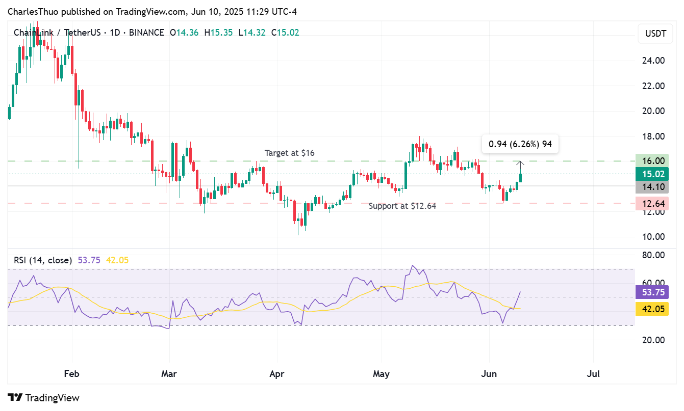
Task: Click the 0.94 (6.26%) measurement tooltip
Action: coord(520,144)
